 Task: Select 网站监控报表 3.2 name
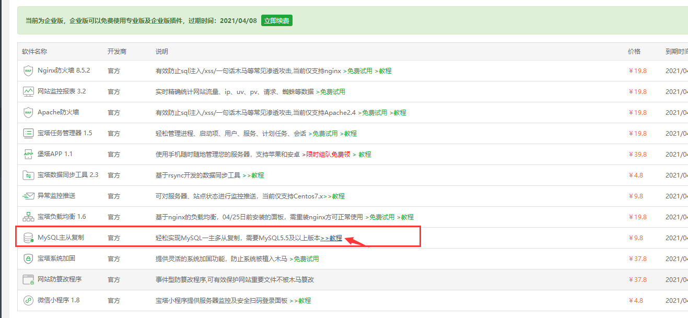click(62, 91)
